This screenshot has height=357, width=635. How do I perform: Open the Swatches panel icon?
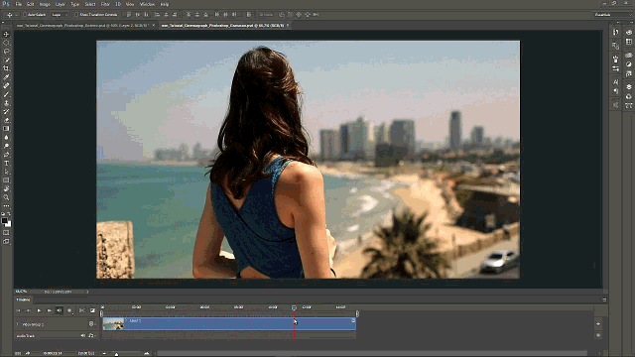(x=628, y=42)
